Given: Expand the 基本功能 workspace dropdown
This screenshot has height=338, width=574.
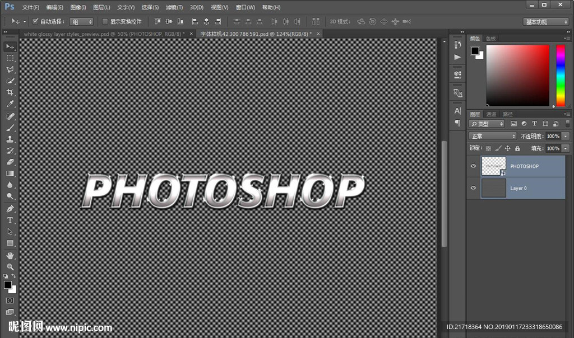Looking at the screenshot, I should pyautogui.click(x=546, y=22).
